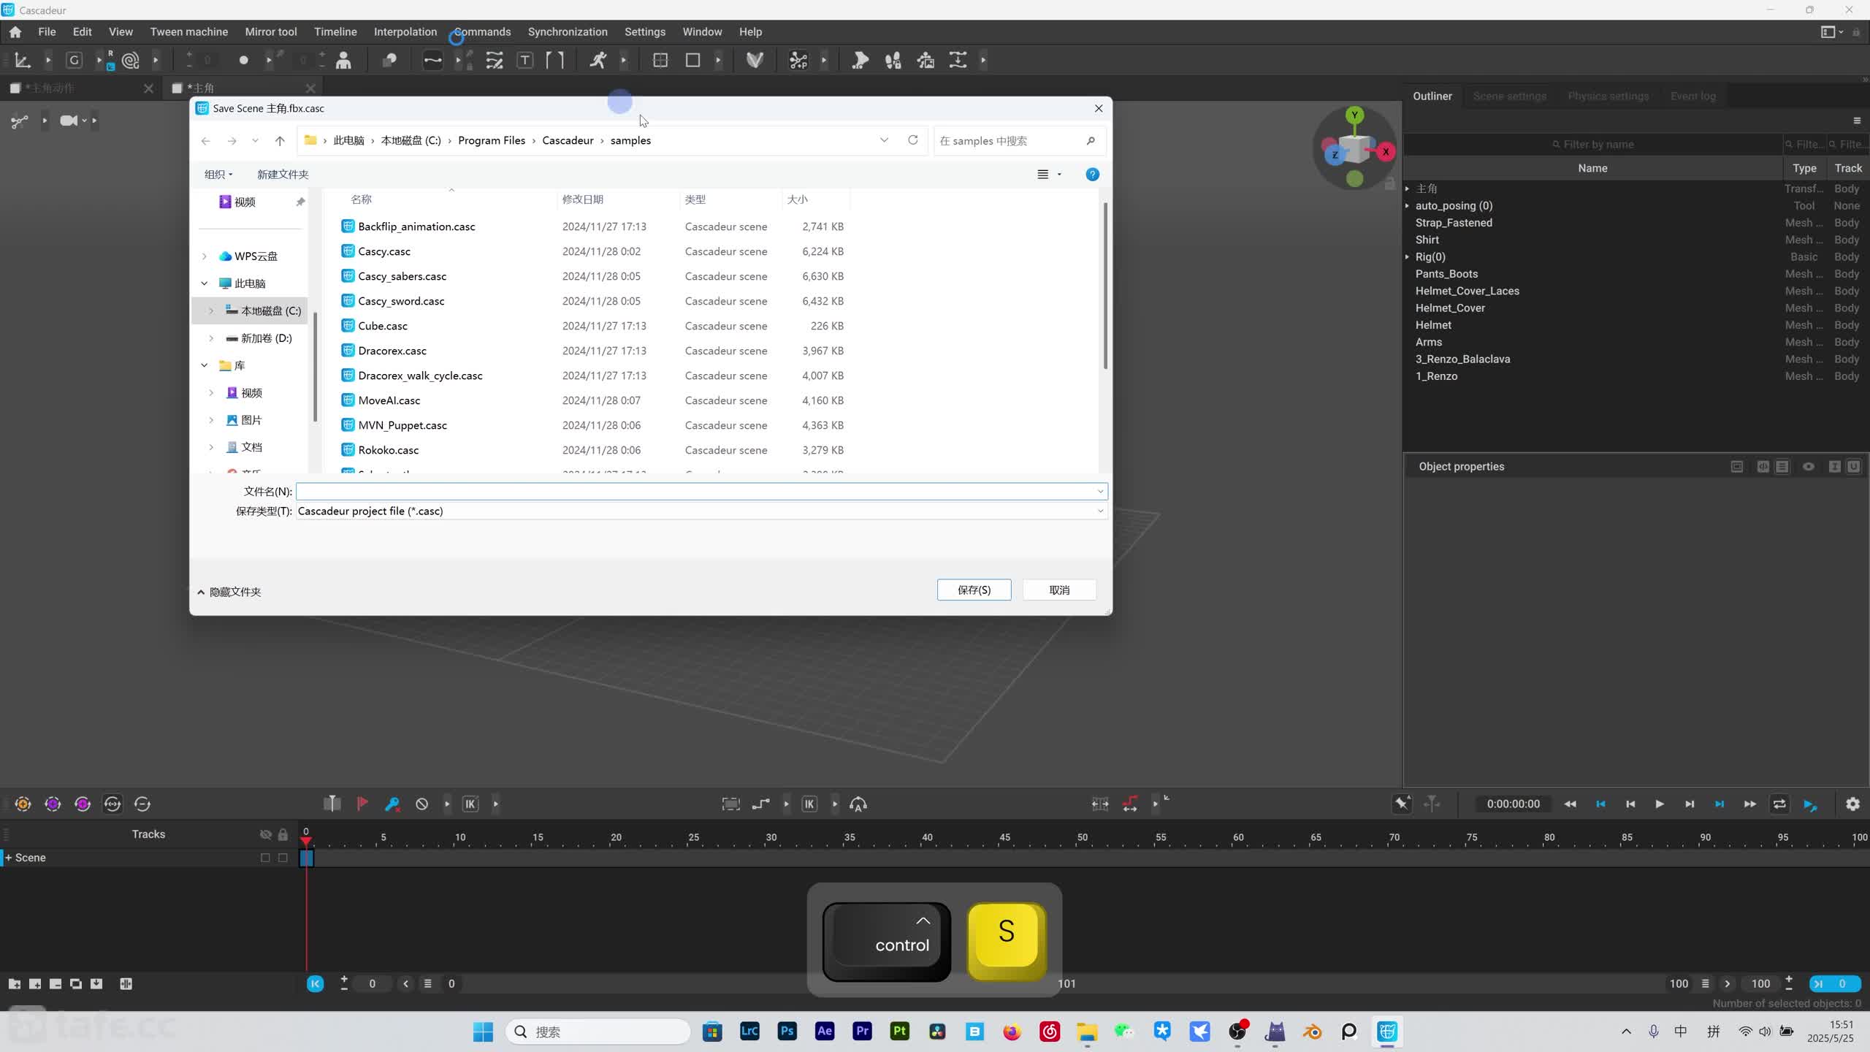Open the Tween machine menu
This screenshot has width=1870, height=1052.
pyautogui.click(x=188, y=32)
